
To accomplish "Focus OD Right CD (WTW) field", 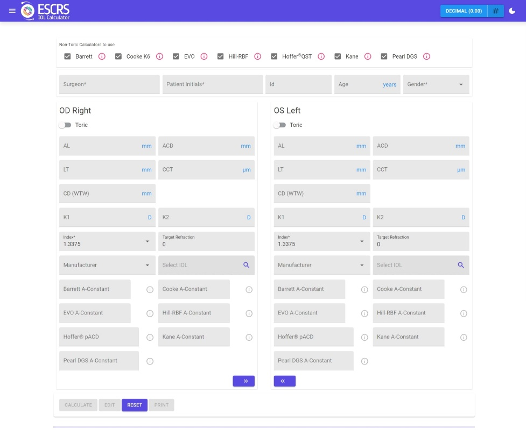I will click(107, 193).
